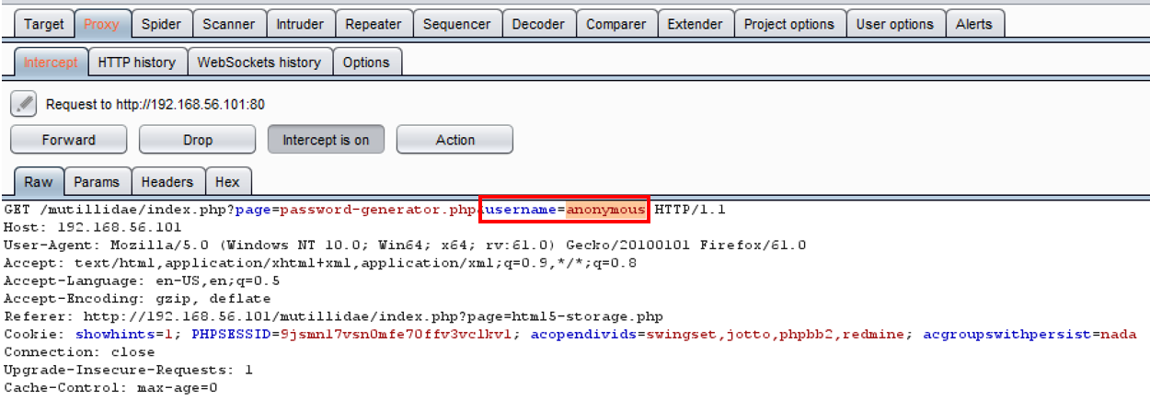Viewport: 1150px width, 400px height.
Task: Click the Referer header line
Action: click(333, 316)
